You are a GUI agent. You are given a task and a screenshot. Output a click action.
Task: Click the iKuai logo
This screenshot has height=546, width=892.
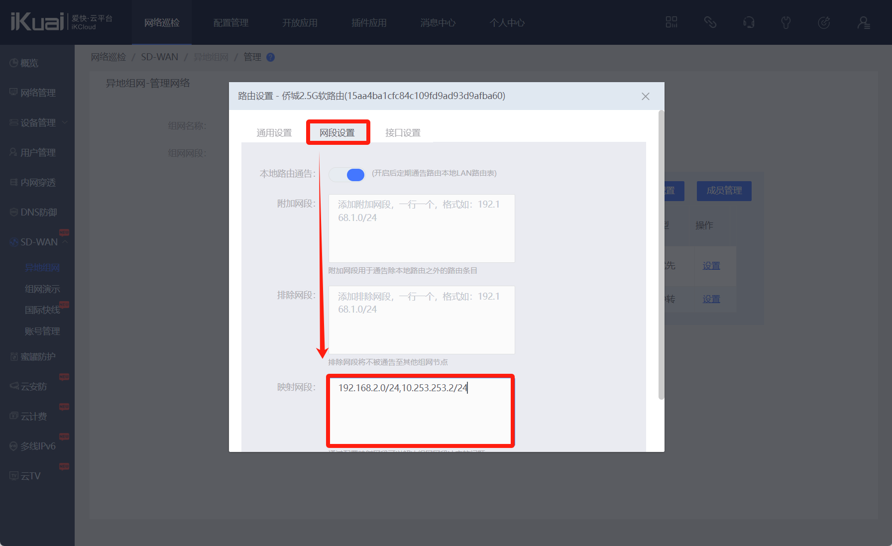pyautogui.click(x=37, y=22)
